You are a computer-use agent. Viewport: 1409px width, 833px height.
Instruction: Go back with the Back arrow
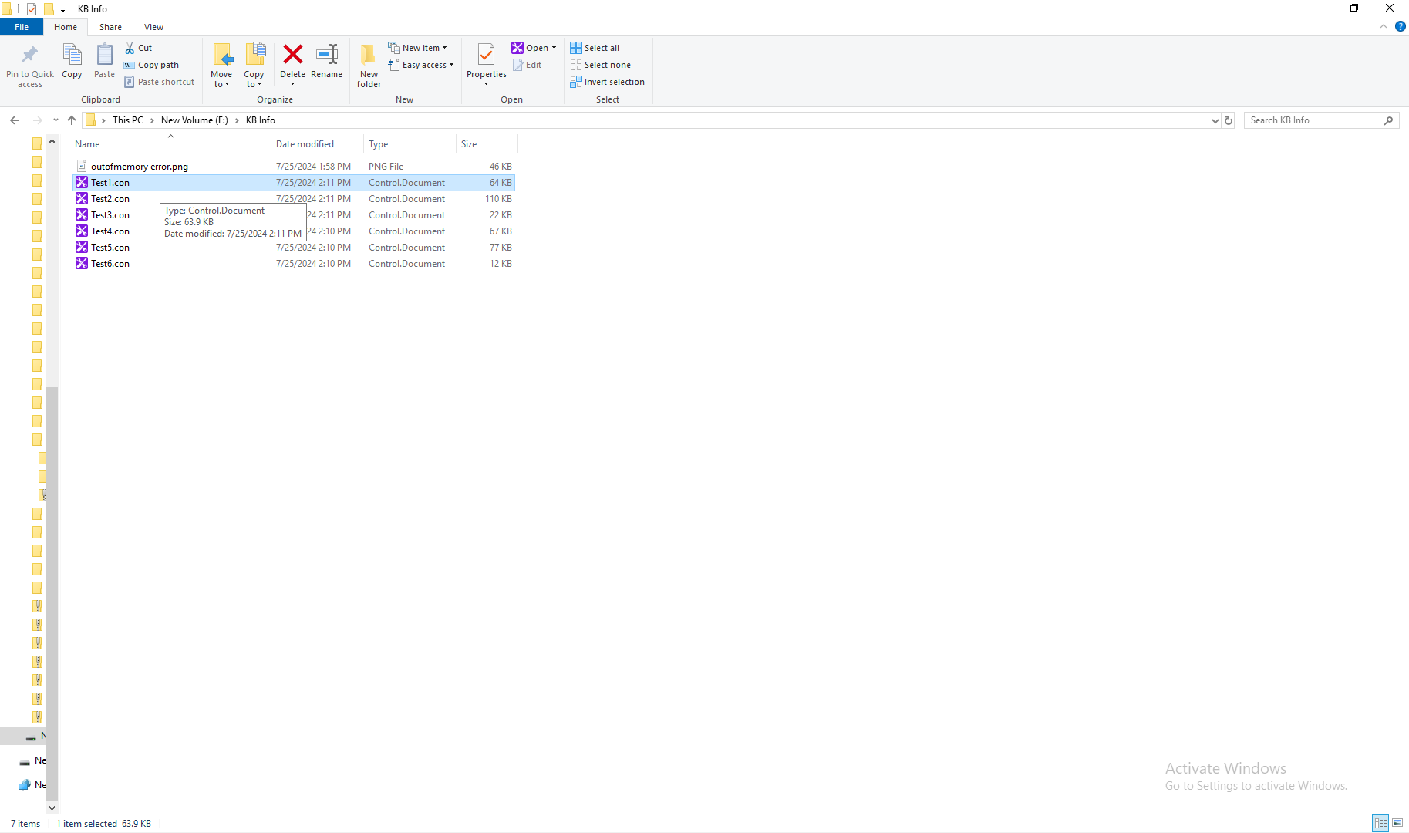[15, 120]
